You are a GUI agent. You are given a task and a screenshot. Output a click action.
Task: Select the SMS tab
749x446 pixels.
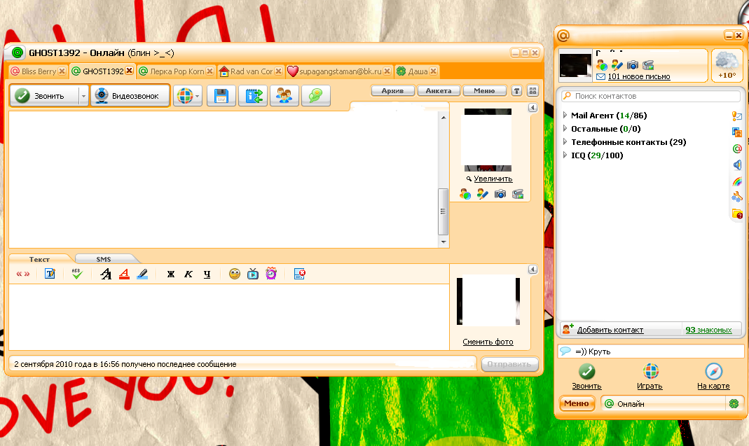pos(104,259)
